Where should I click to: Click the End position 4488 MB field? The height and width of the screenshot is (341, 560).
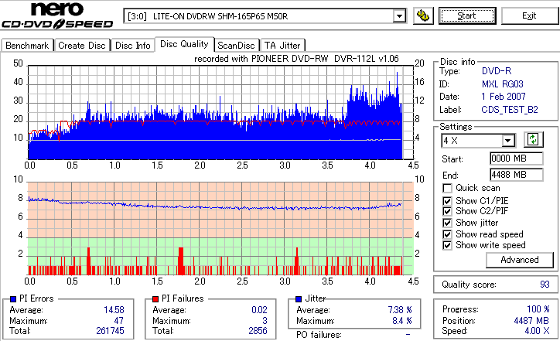coord(517,175)
